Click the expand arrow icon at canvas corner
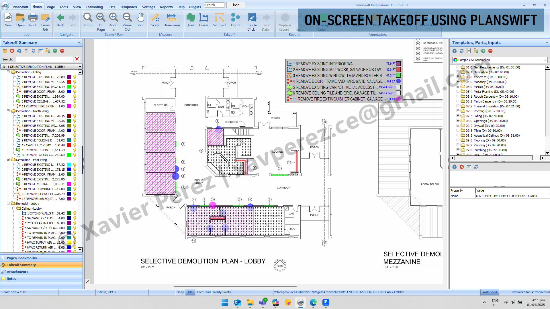Image resolution: width=550 pixels, height=309 pixels. point(87,282)
